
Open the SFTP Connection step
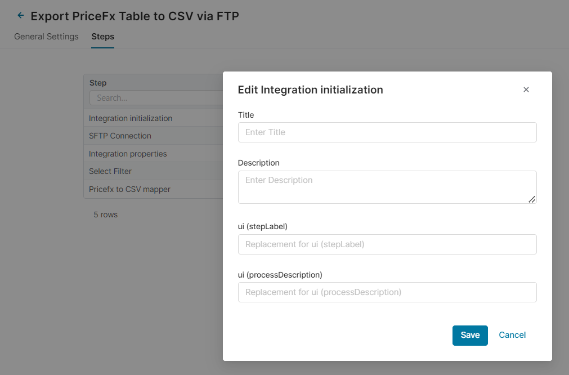[120, 136]
